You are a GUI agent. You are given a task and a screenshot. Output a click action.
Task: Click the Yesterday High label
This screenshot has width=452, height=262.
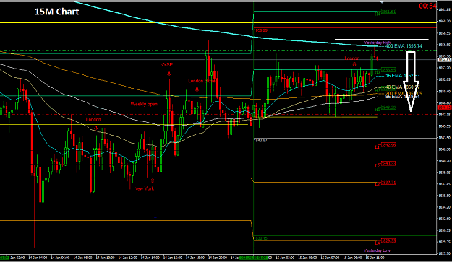tap(378, 43)
